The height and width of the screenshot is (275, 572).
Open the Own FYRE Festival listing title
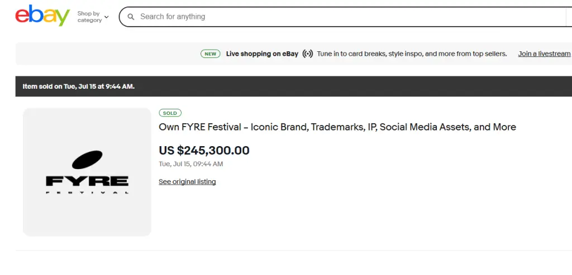(x=337, y=127)
